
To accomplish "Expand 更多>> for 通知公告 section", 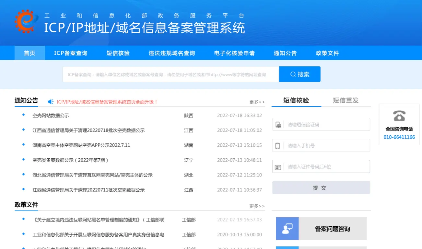I will pos(257,102).
